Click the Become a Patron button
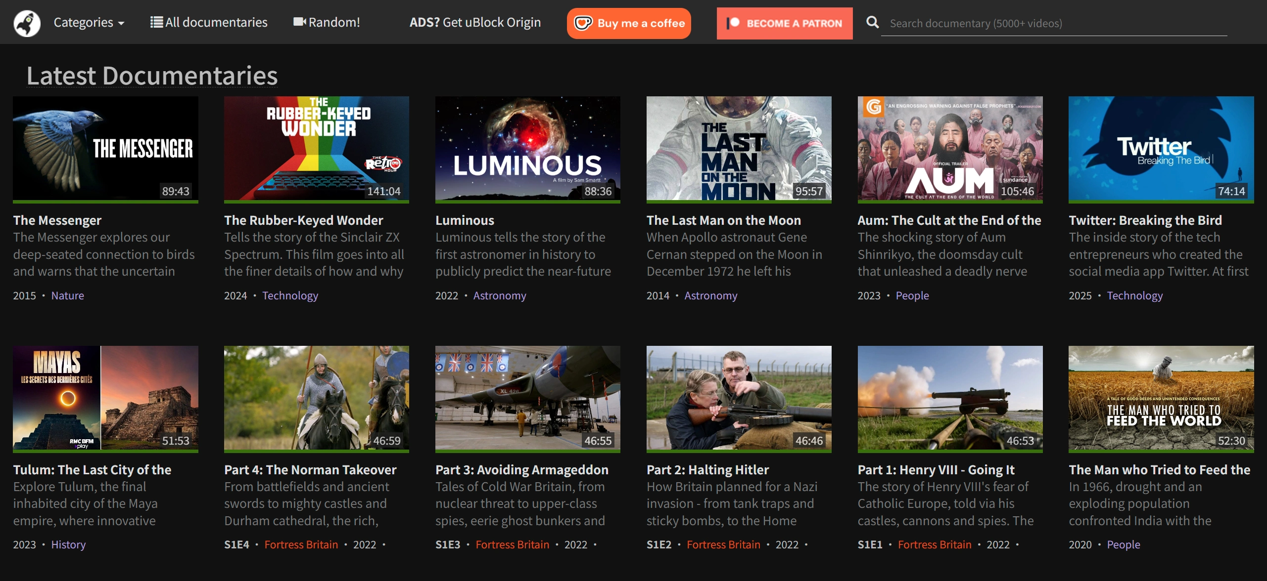The image size is (1267, 581). click(x=785, y=23)
